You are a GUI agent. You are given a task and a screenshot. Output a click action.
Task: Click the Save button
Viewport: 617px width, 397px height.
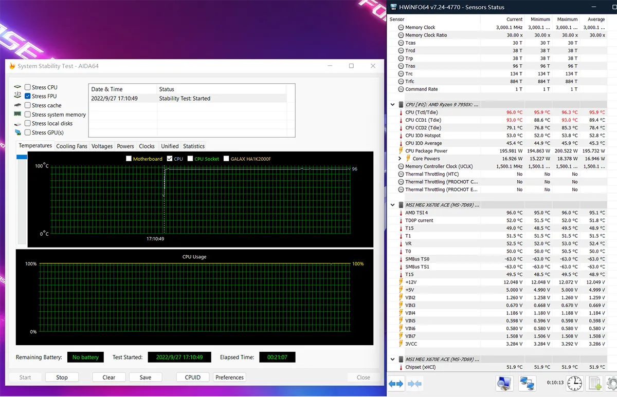click(x=146, y=377)
